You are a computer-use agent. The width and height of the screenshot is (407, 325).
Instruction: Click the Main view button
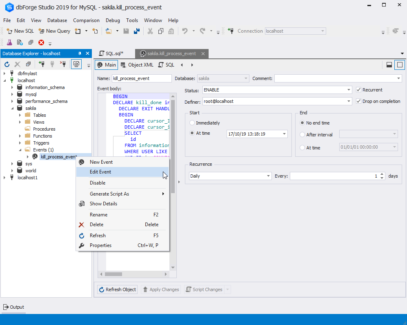tap(107, 65)
